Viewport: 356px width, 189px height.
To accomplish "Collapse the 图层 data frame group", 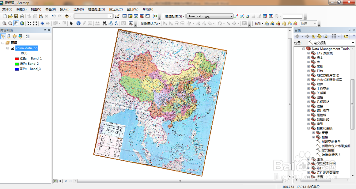I will [3, 43].
